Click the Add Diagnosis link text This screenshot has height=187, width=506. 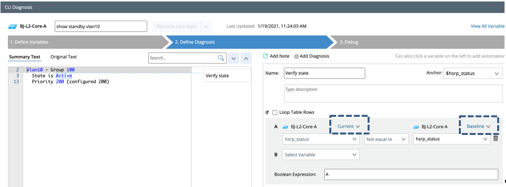(x=314, y=56)
